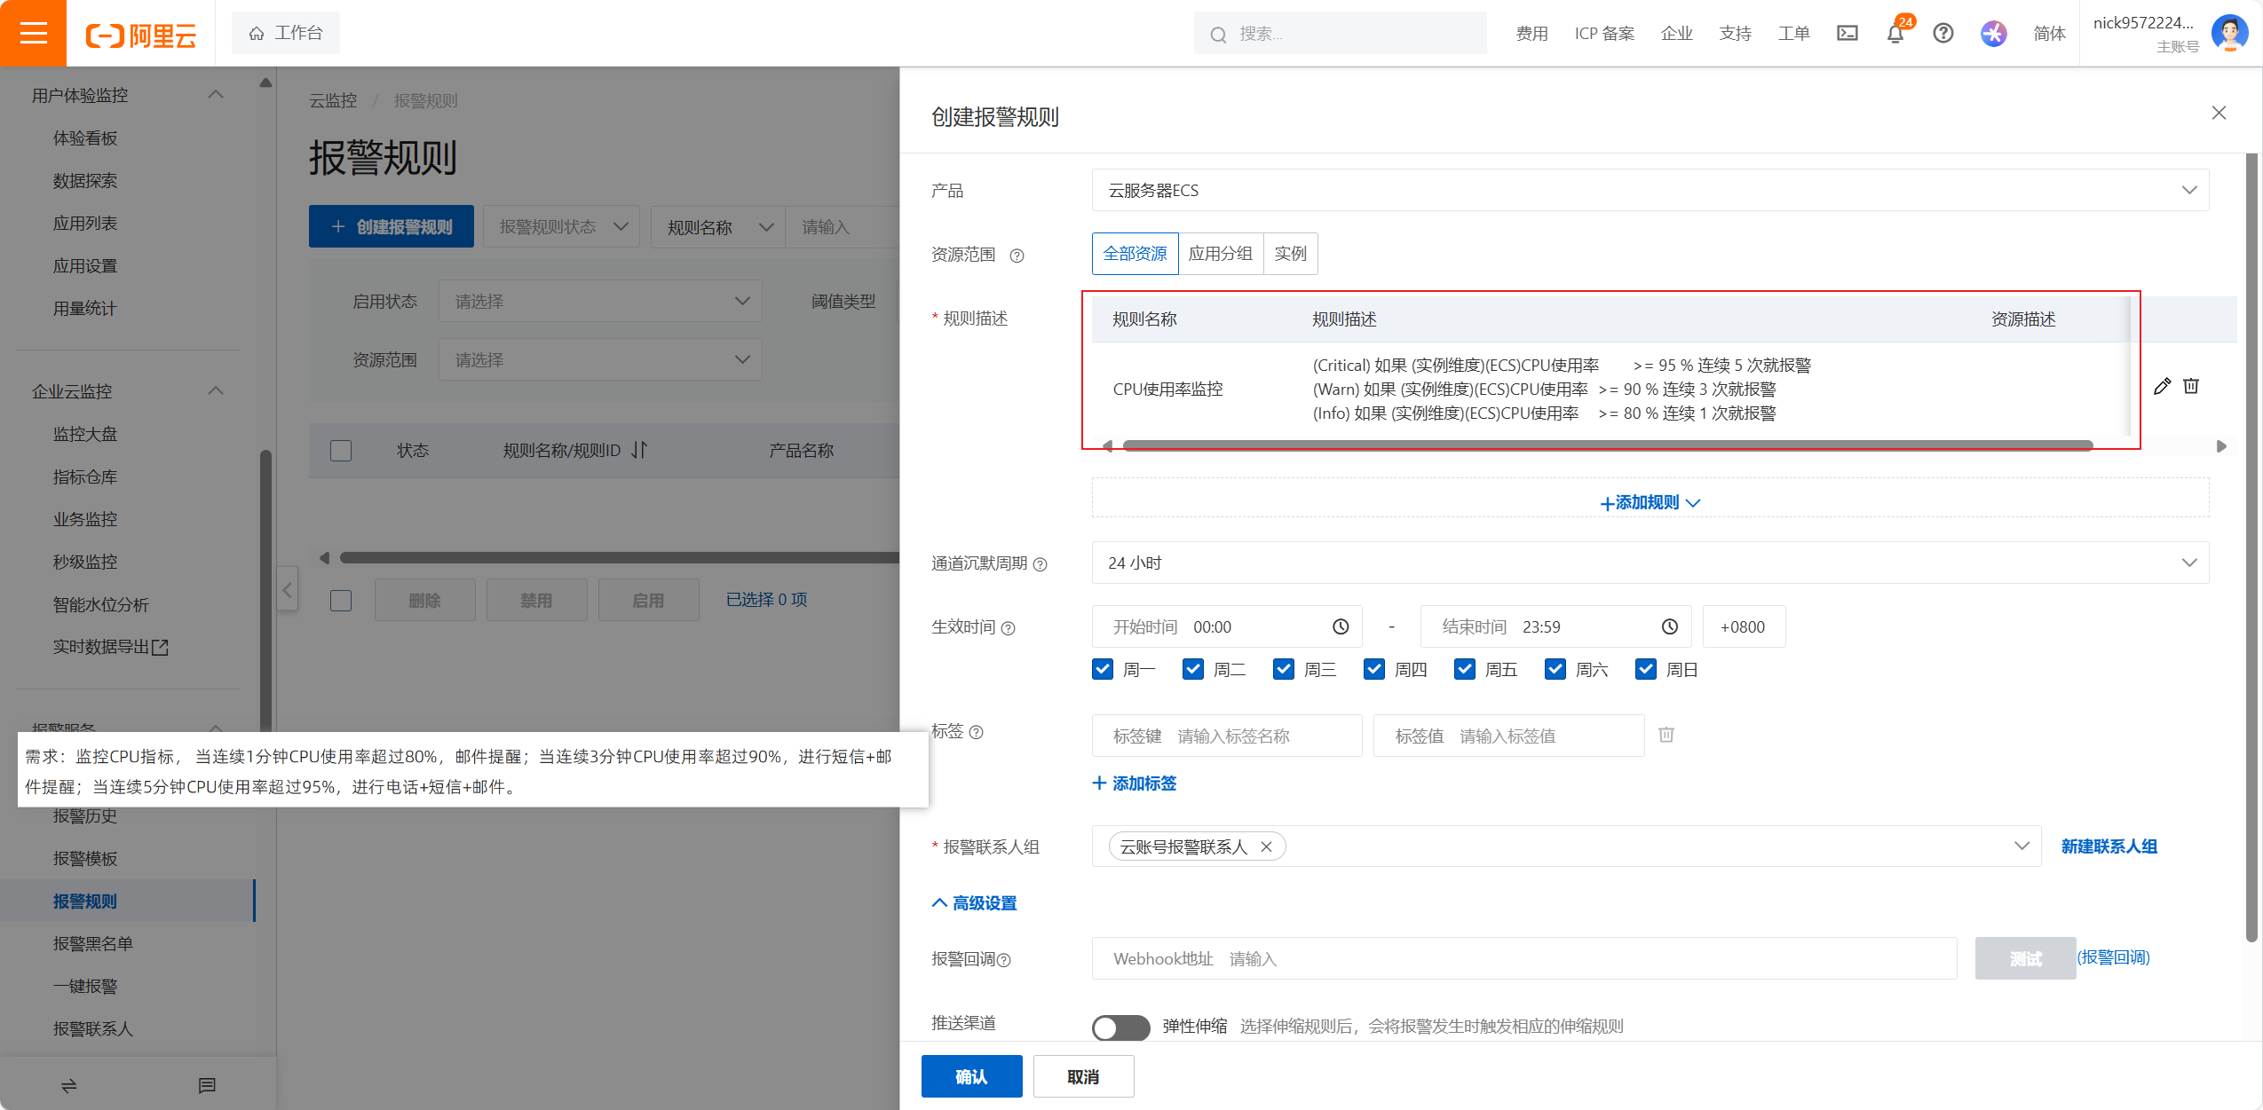Image resolution: width=2263 pixels, height=1110 pixels.
Task: Click the pencil edit rule icon
Action: coord(2162,386)
